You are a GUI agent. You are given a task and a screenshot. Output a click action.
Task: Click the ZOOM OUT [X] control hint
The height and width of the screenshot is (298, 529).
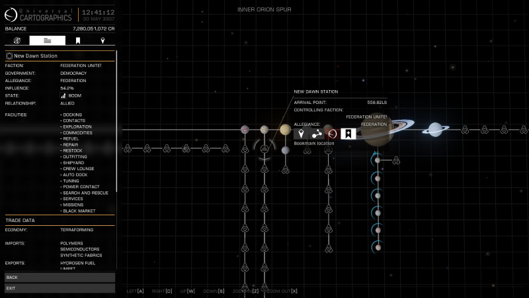(x=282, y=291)
